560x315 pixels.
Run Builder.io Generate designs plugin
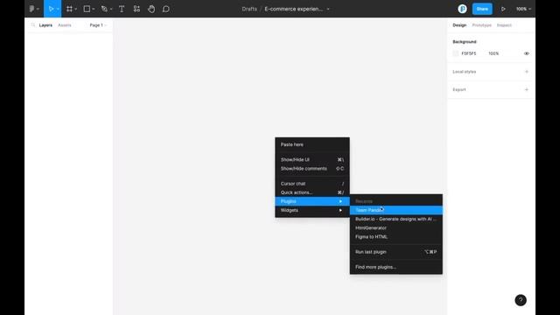396,219
